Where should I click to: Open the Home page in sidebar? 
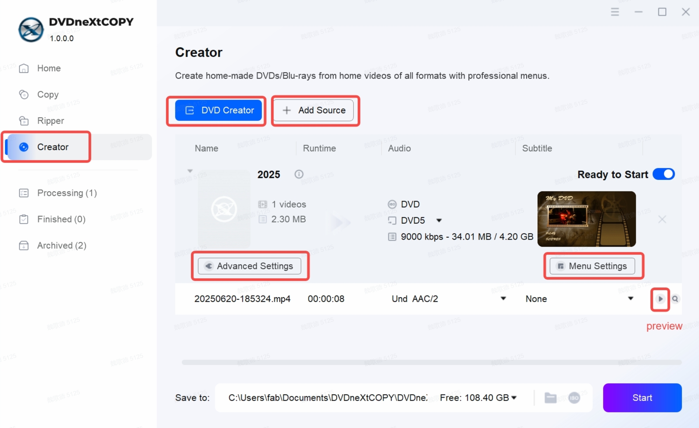tap(40, 68)
